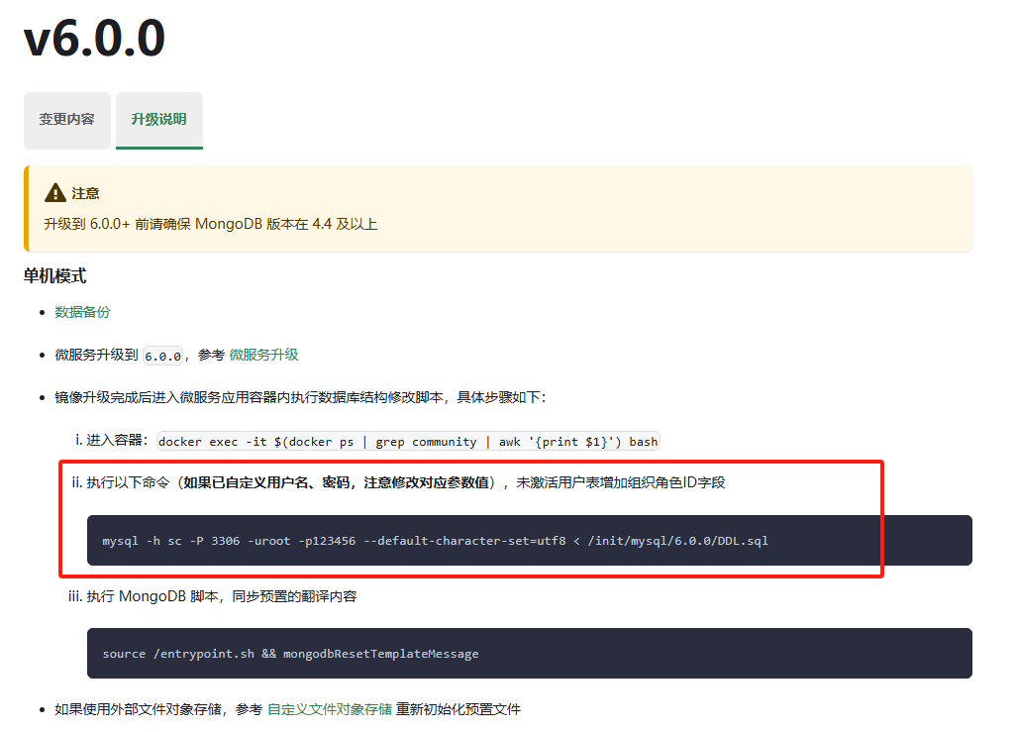The height and width of the screenshot is (732, 1017).
Task: Follow the 自定义文件对象存储 link
Action: pos(330,709)
